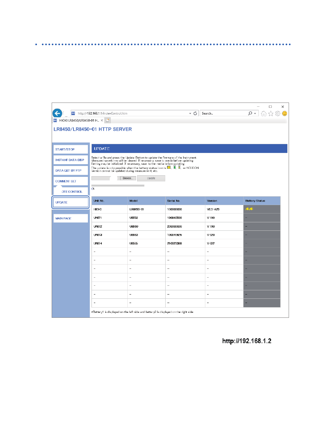334x433 pixels.
Task: Select the U8552 model cell
Action: click(x=146, y=218)
